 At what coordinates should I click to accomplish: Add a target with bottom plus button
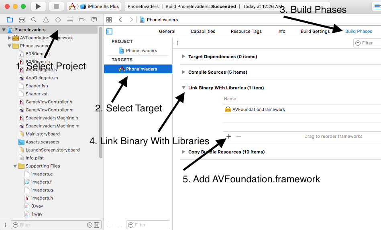(109, 225)
